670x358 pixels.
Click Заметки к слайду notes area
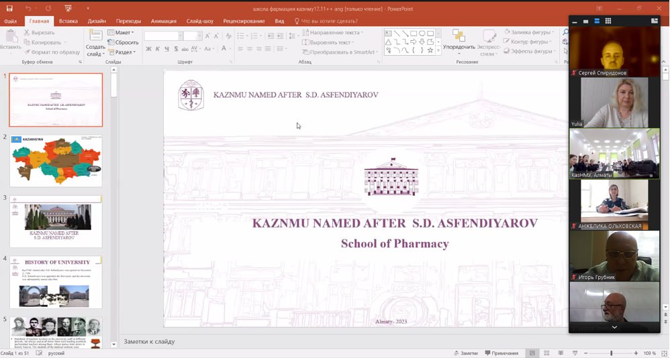pos(149,341)
